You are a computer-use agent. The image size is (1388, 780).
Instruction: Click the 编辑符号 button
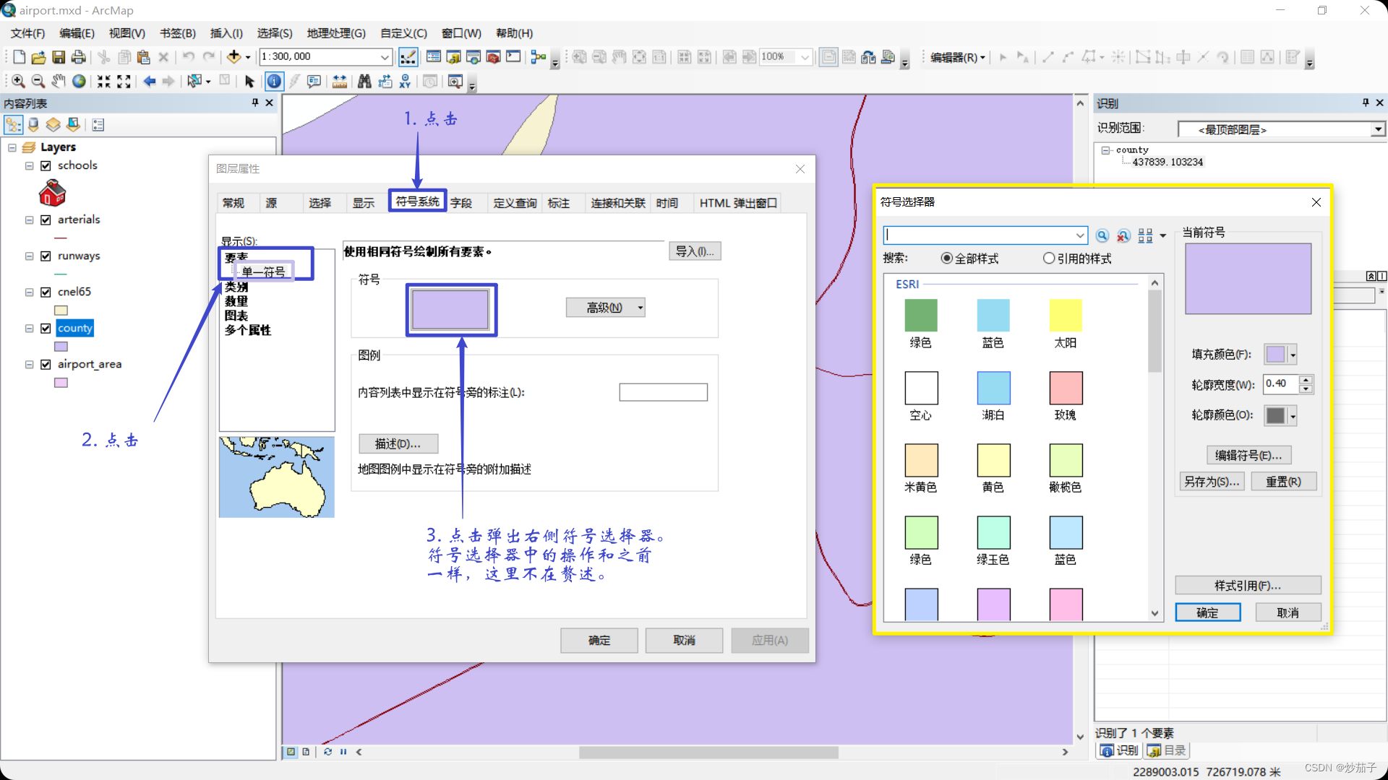click(1248, 455)
